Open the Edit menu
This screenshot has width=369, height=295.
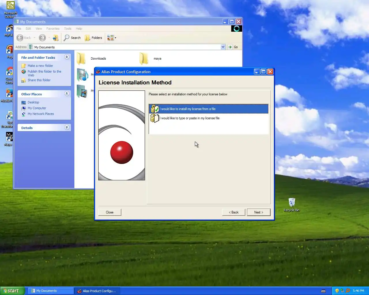point(28,29)
